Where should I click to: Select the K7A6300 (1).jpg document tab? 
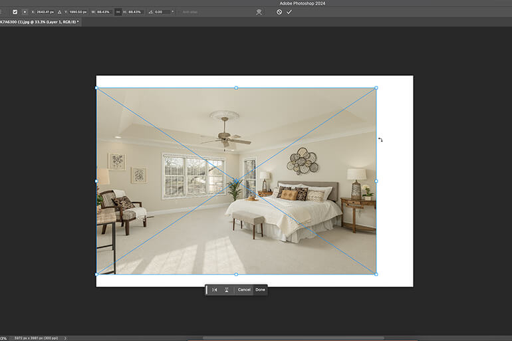tap(39, 22)
